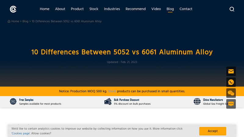Image resolution: width=244 pixels, height=137 pixels.
Task: Click '5% discount on bulk purchases' text
Action: [x=132, y=104]
